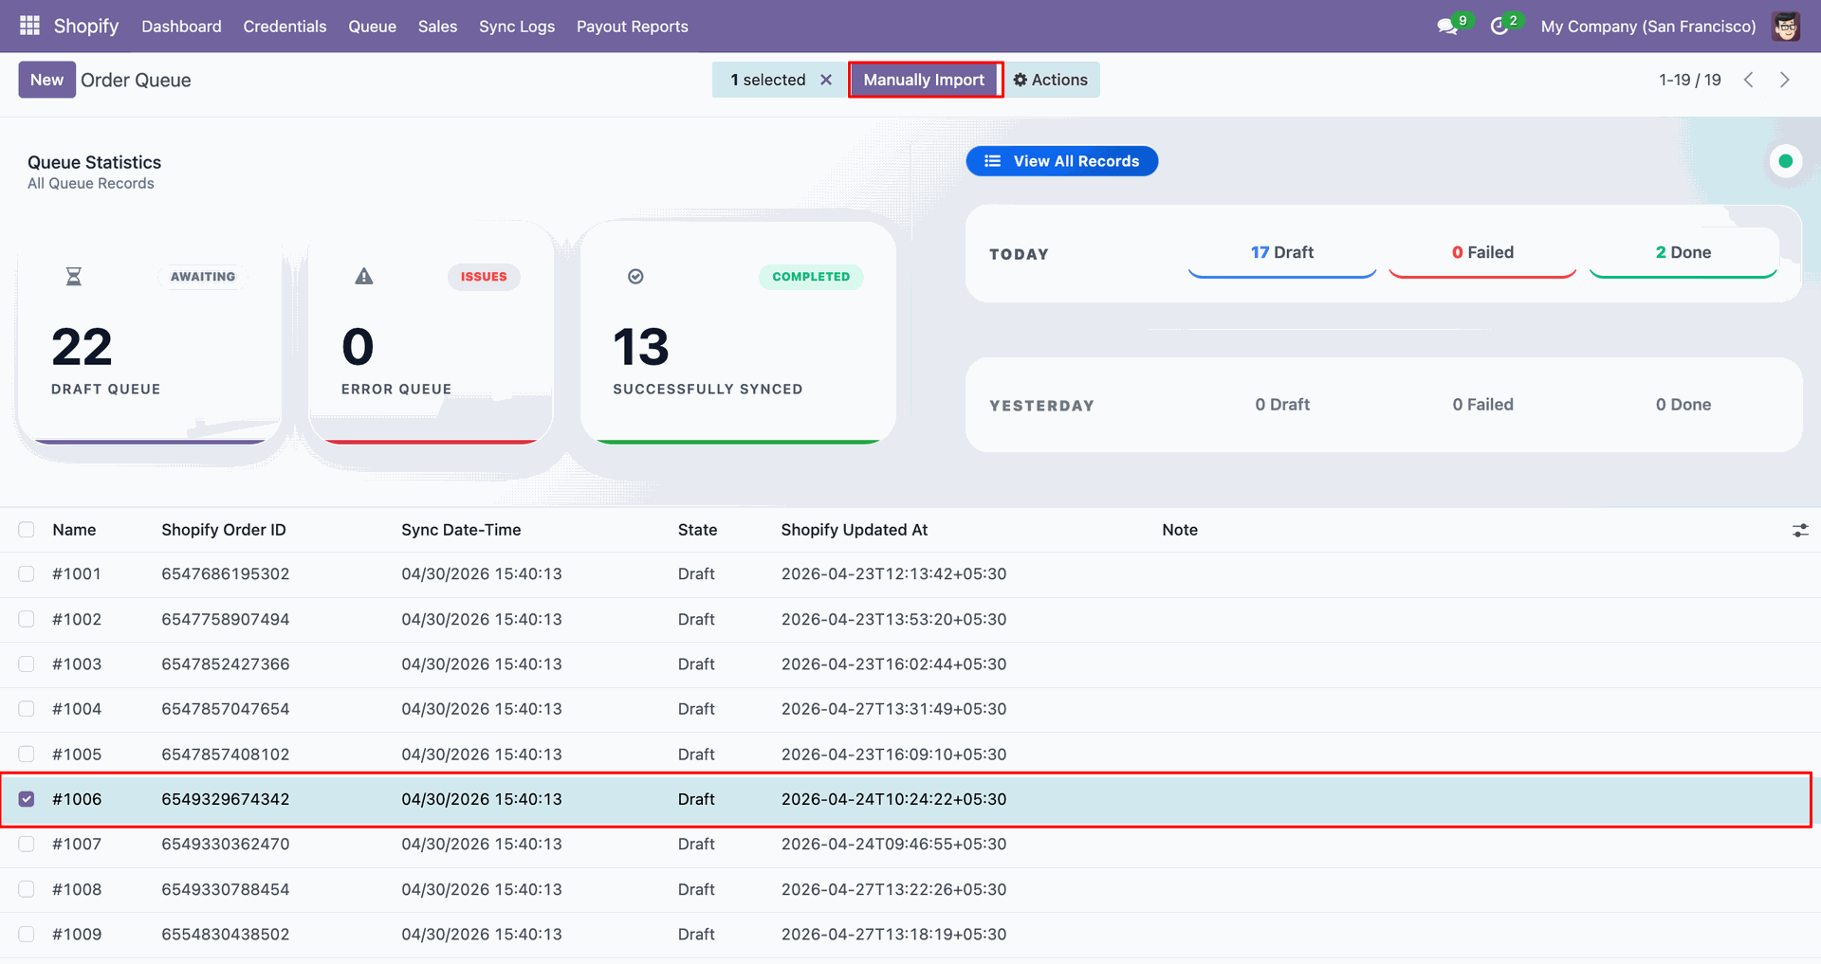This screenshot has width=1821, height=964.
Task: Open the user avatar menu
Action: [1786, 27]
